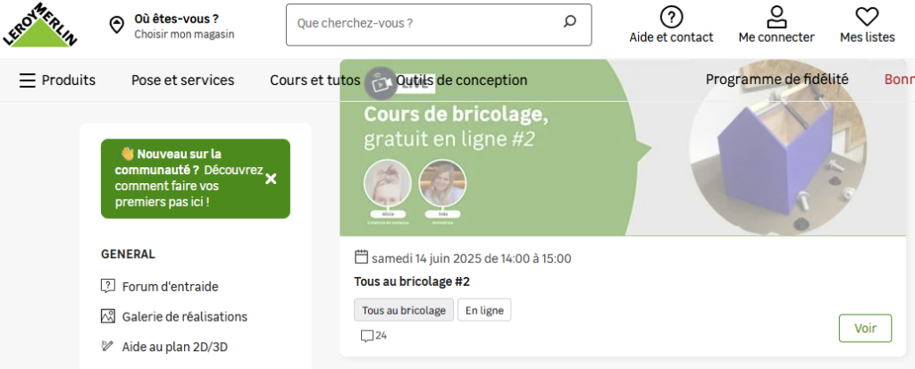Click the comments bubble icon
The height and width of the screenshot is (369, 915).
(x=366, y=336)
